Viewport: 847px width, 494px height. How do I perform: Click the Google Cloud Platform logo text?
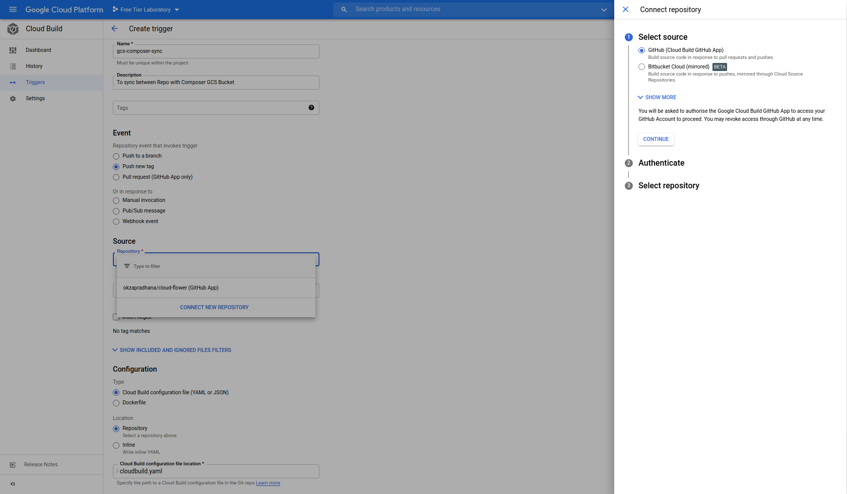64,10
